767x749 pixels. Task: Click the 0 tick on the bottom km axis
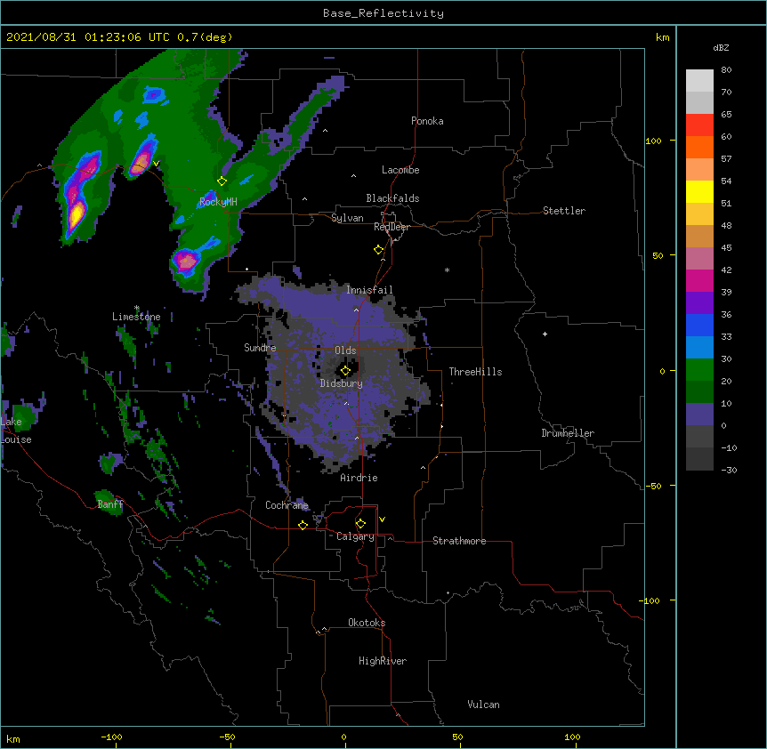343,737
